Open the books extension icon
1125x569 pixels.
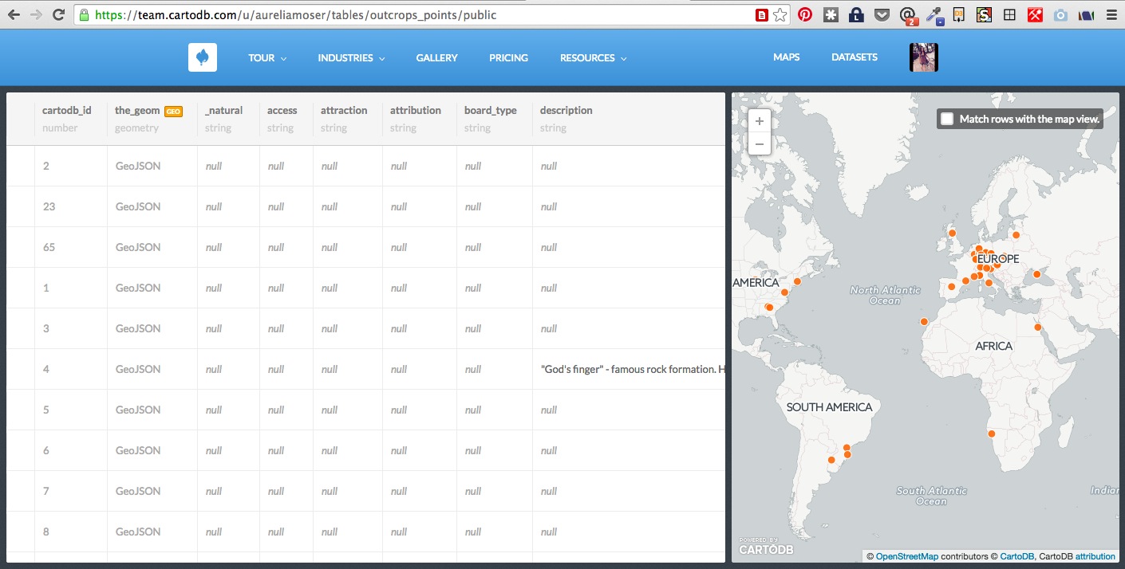1086,14
